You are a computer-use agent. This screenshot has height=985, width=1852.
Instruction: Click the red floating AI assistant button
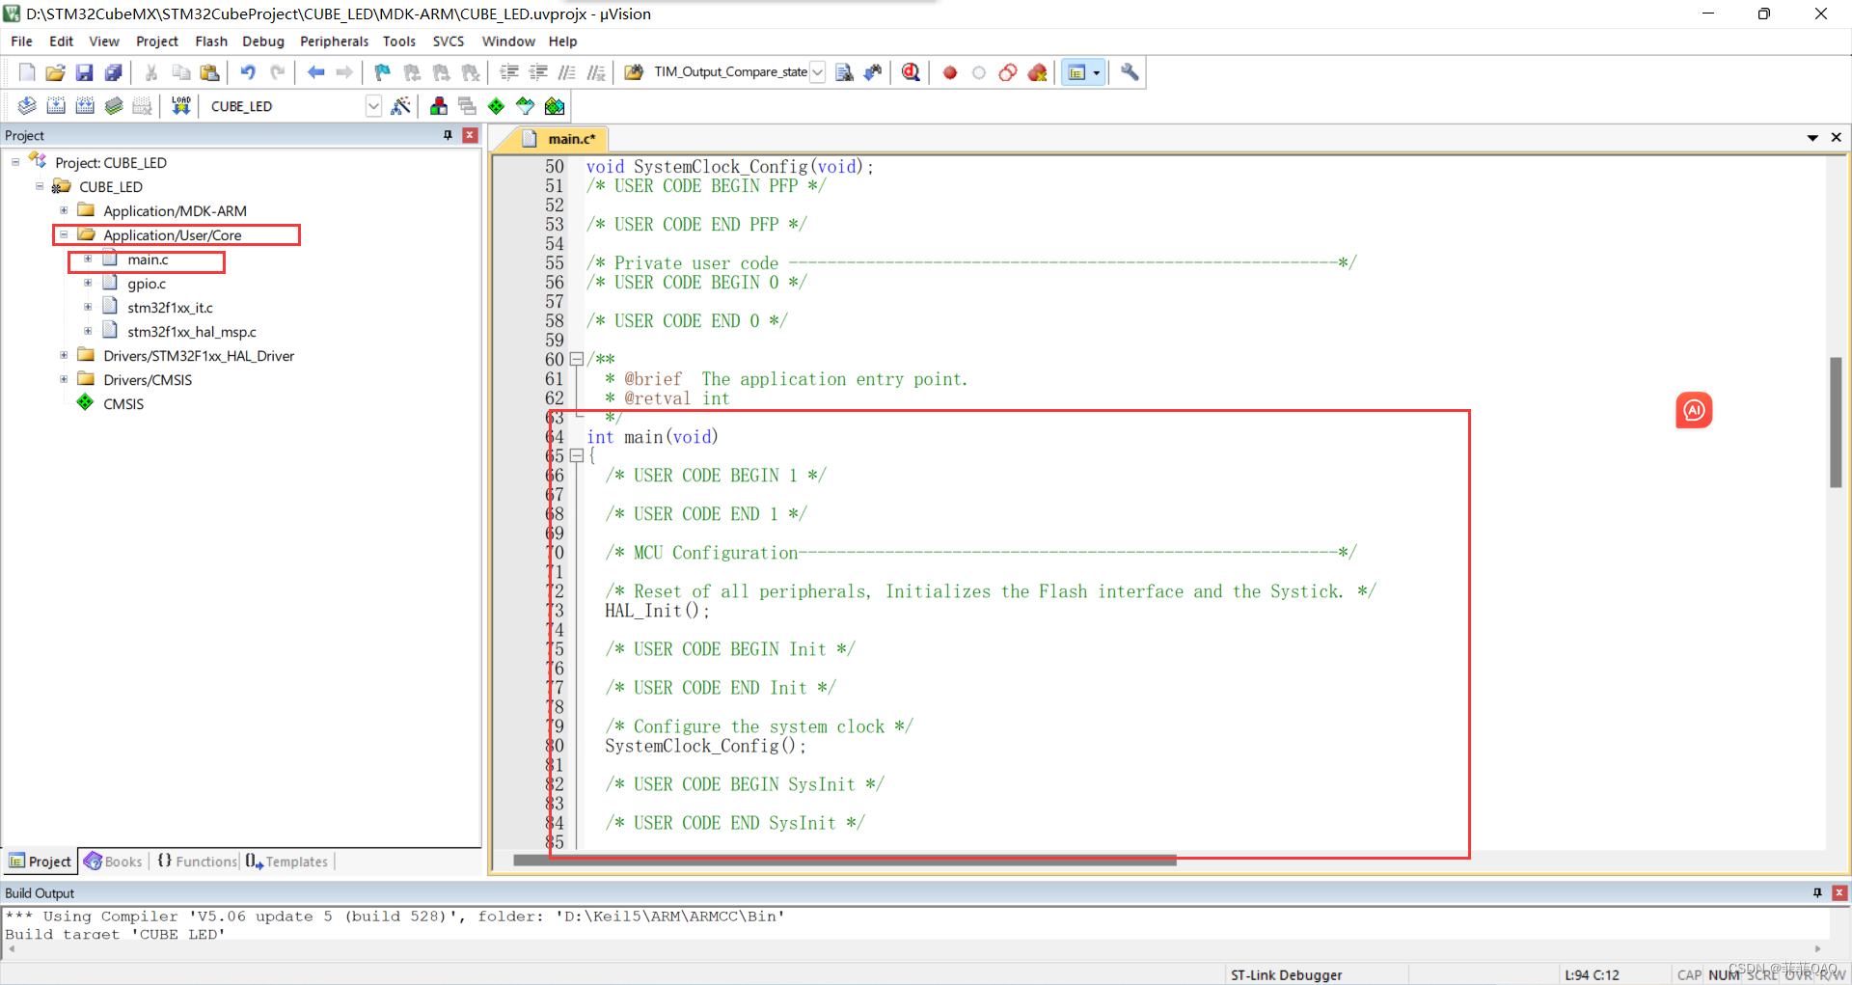(x=1694, y=410)
